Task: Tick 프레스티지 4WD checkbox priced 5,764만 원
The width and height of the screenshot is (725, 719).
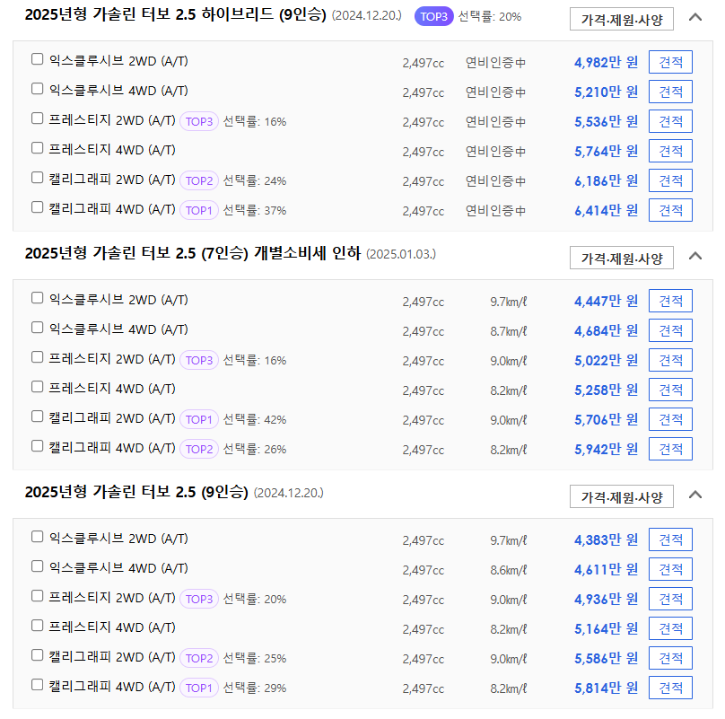Action: (x=37, y=148)
